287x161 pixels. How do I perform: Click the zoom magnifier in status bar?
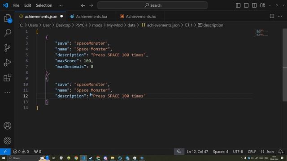pyautogui.click(x=179, y=152)
